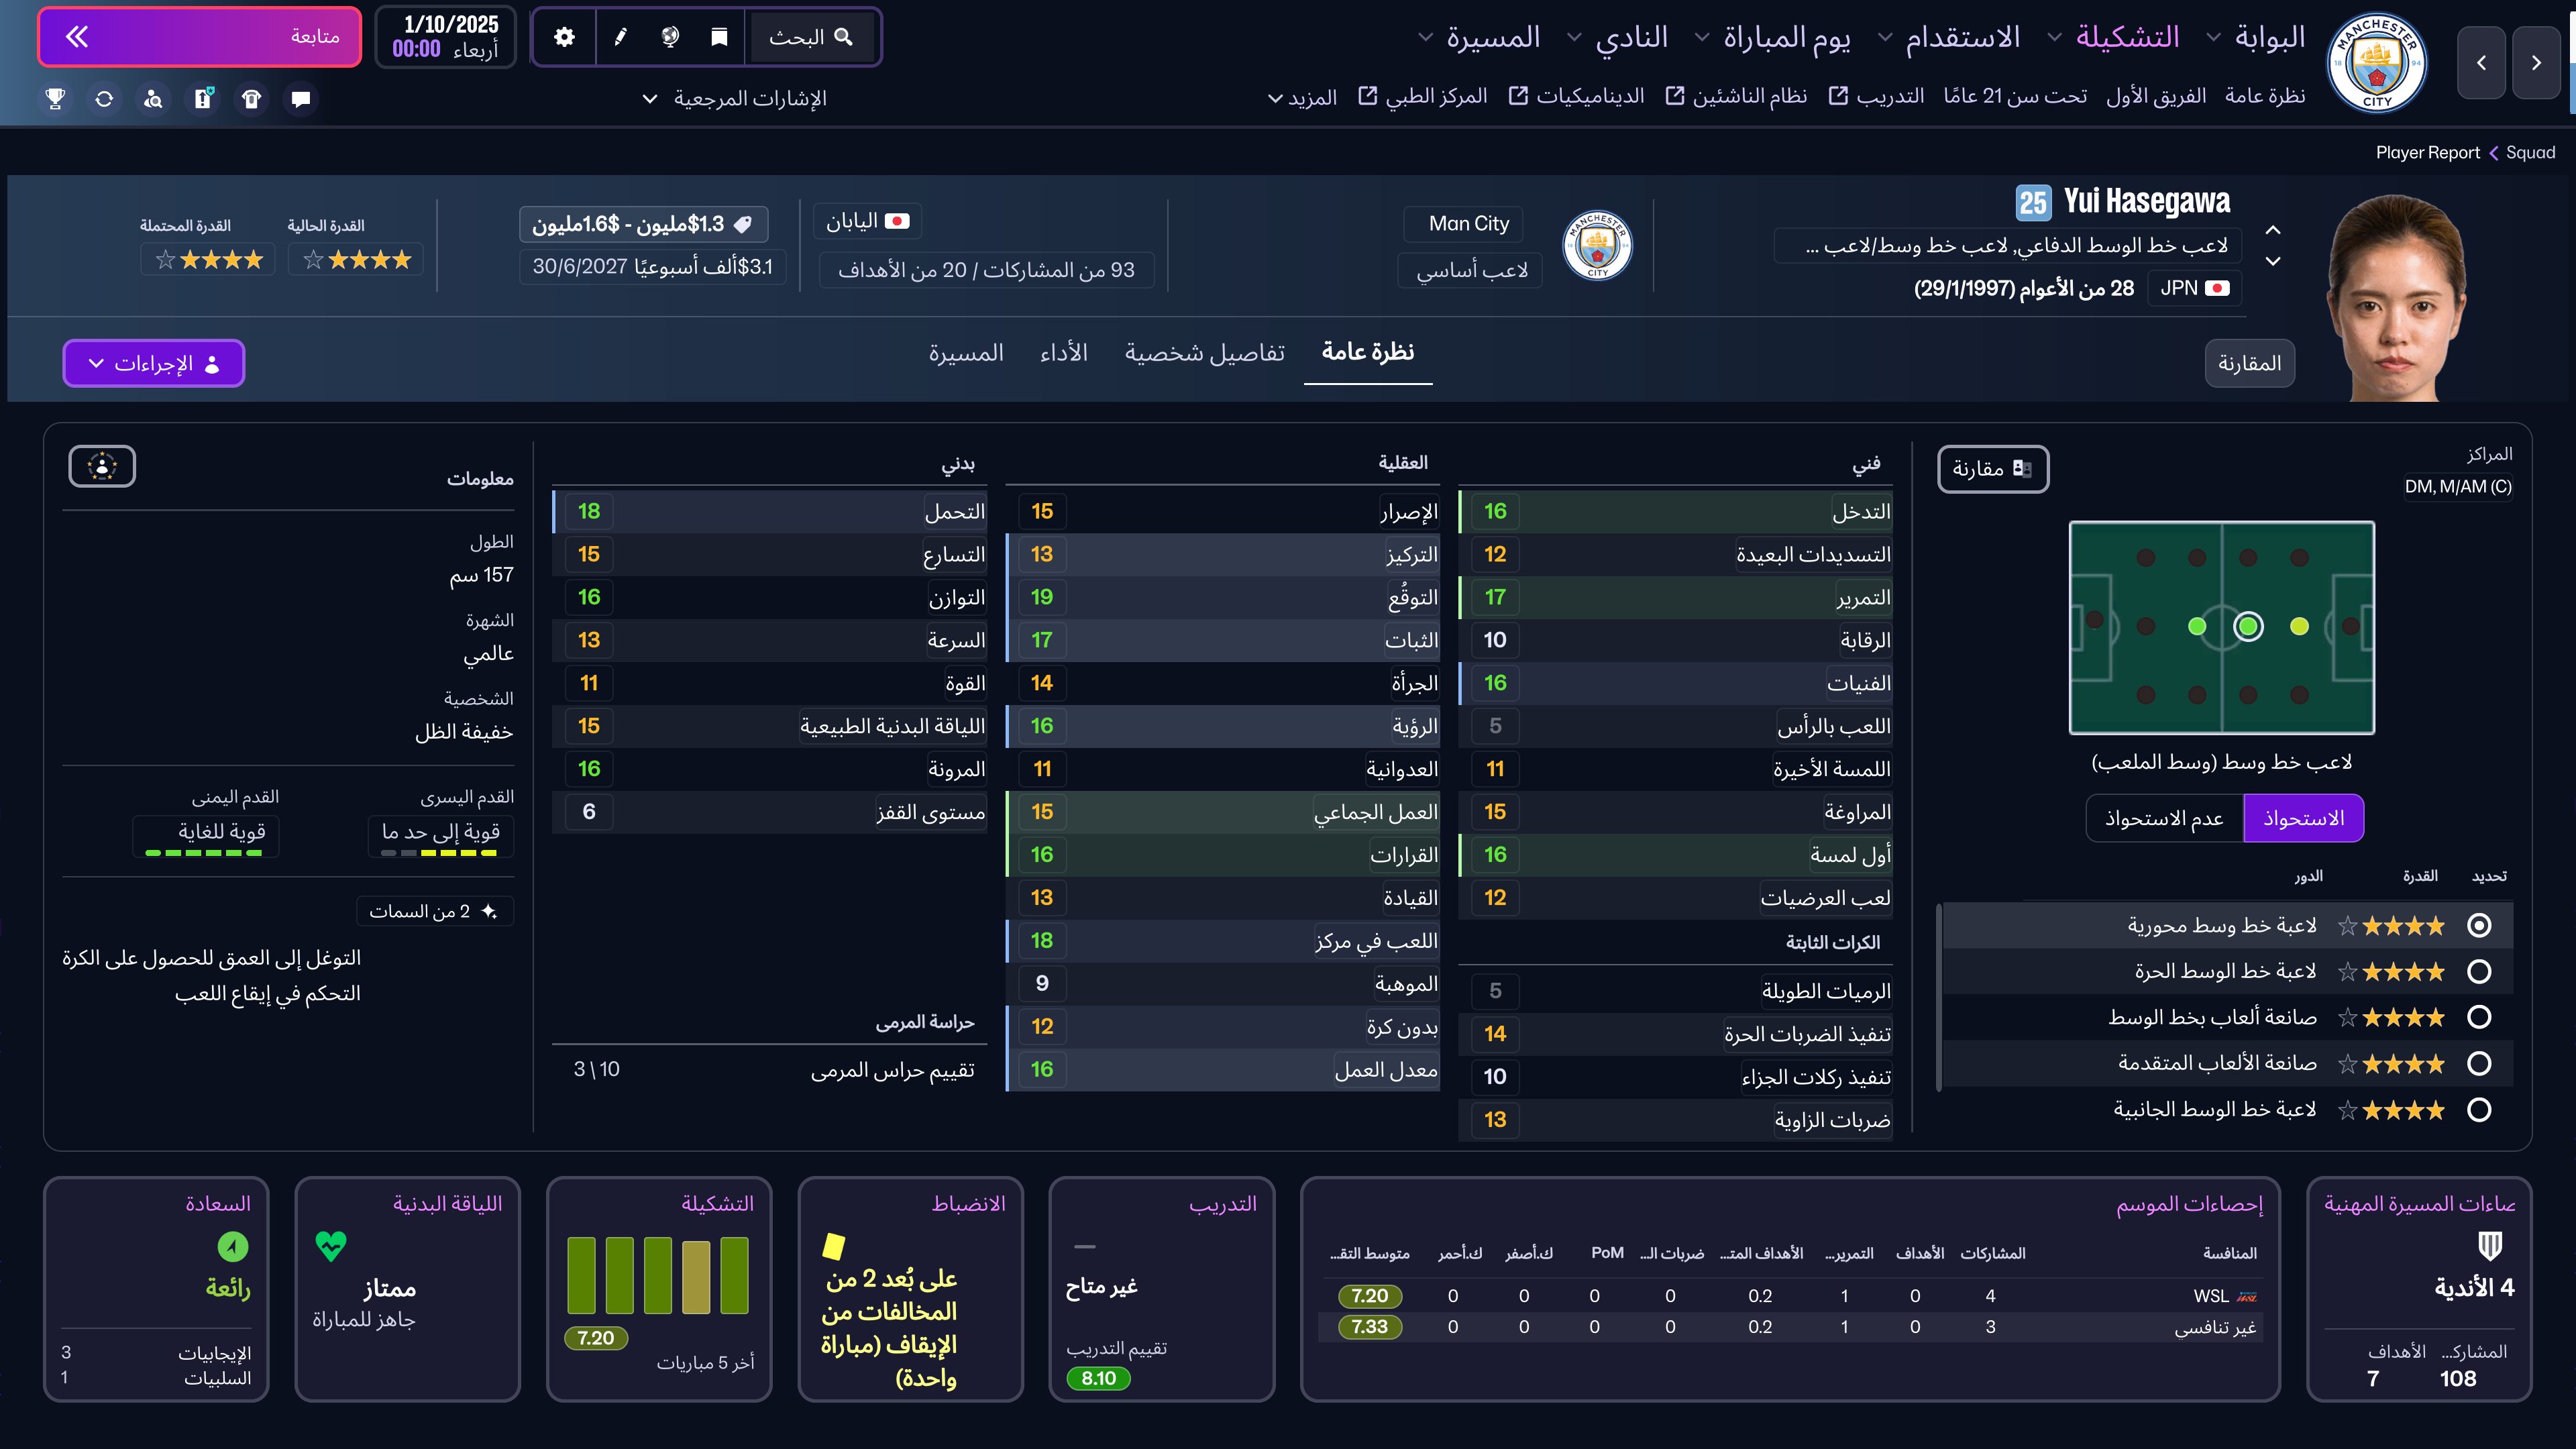
Task: Open the bookmark icon in top toolbar
Action: pyautogui.click(x=718, y=37)
